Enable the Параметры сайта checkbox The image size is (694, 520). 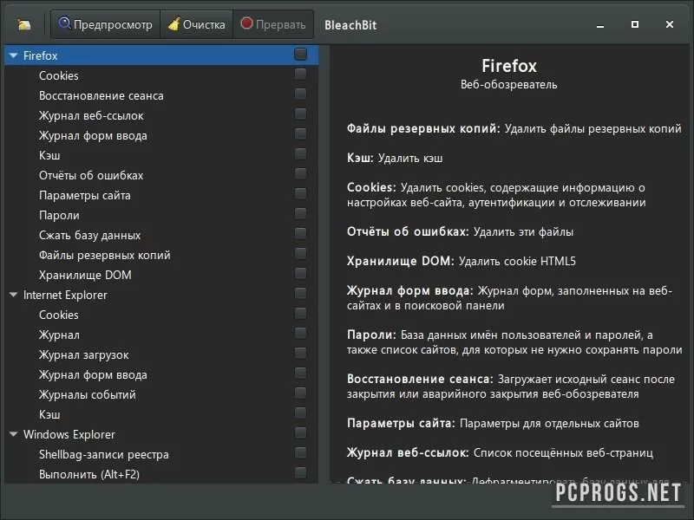click(300, 193)
